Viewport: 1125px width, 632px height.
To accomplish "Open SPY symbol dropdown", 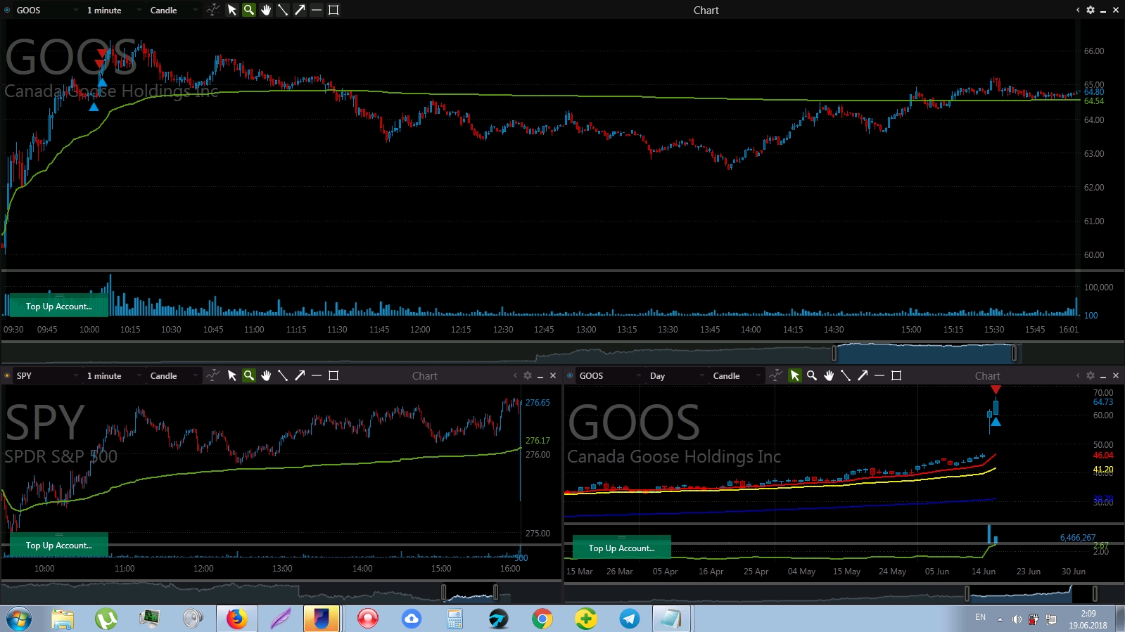I will 46,375.
